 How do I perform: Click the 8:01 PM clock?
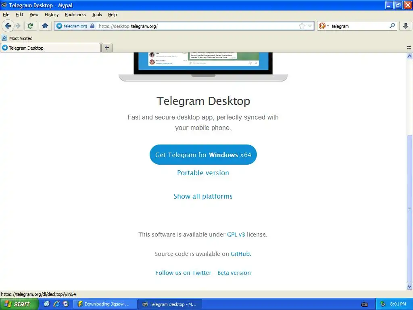coord(398,304)
